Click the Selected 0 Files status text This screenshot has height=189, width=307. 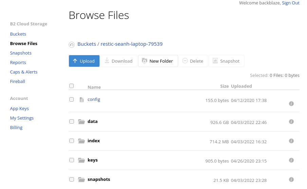pyautogui.click(x=275, y=76)
